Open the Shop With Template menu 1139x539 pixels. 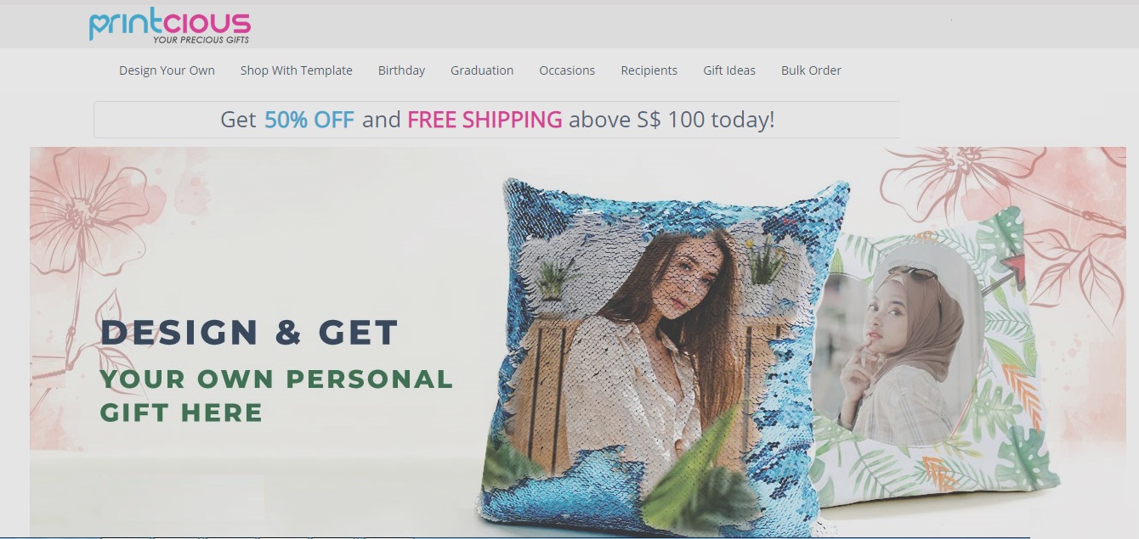(x=296, y=70)
